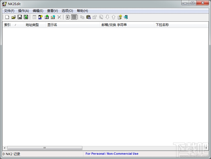Create a new NK2 file
This screenshot has height=159, width=211.
pyautogui.click(x=7, y=17)
